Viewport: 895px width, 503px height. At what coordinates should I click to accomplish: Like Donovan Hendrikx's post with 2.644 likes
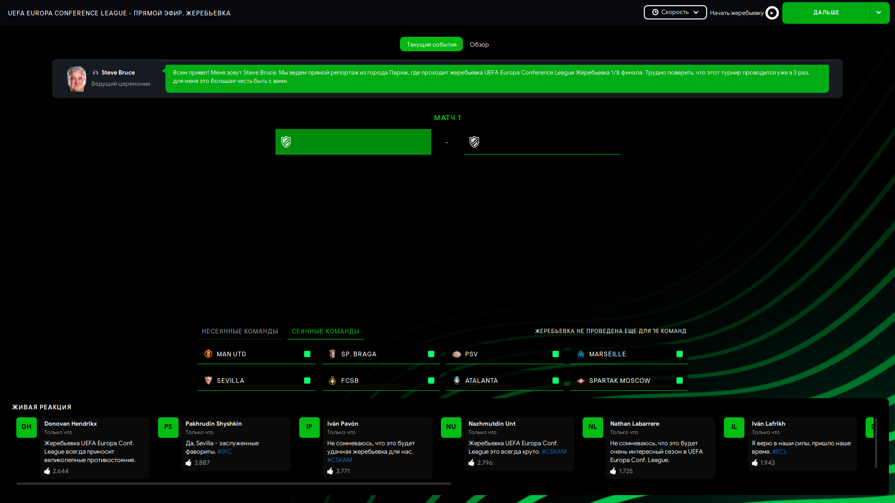pyautogui.click(x=47, y=471)
